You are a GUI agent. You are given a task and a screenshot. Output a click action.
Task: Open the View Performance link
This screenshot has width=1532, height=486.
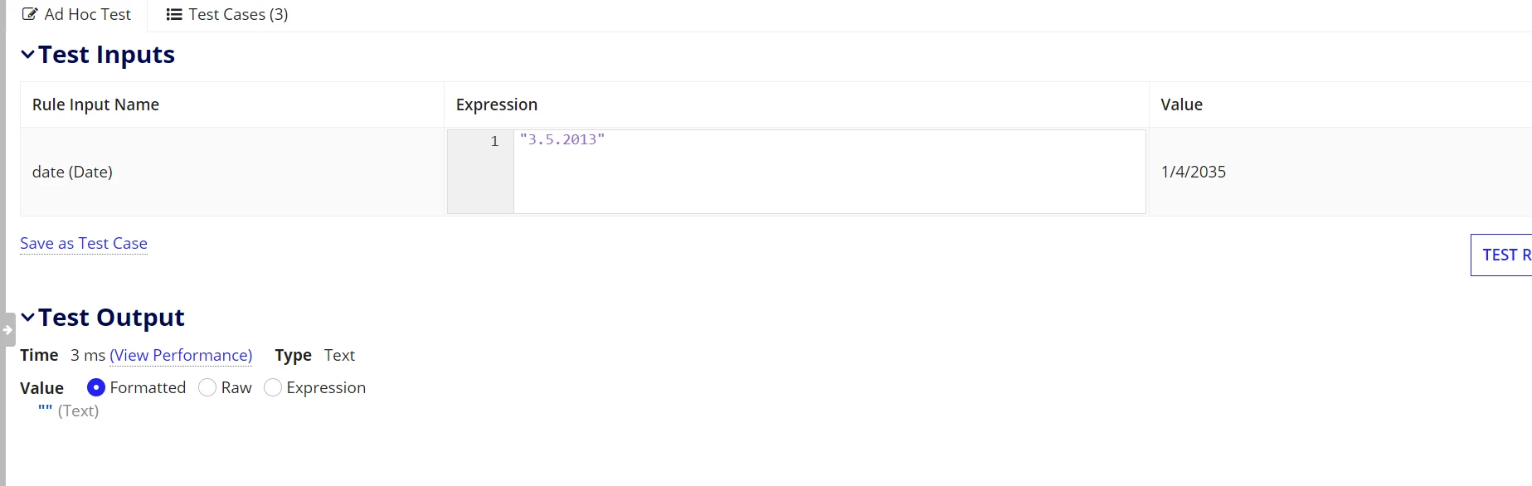pos(181,355)
